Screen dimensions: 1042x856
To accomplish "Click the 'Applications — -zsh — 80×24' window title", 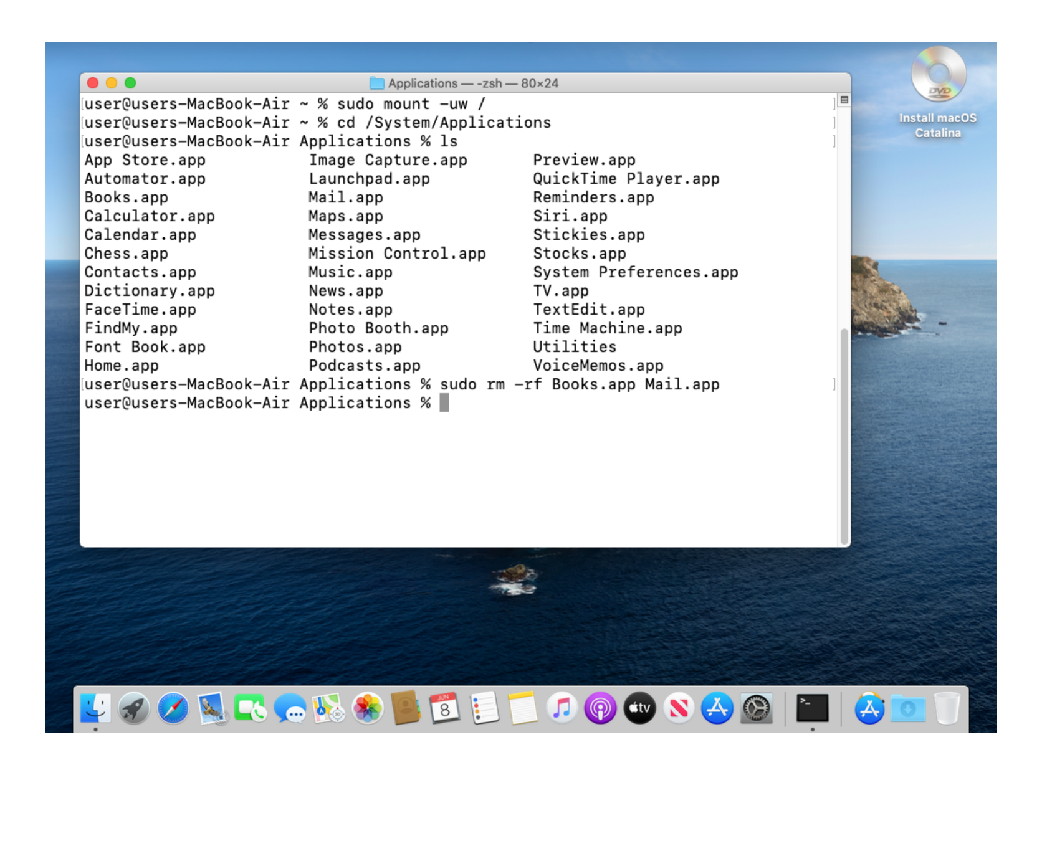I will 474,83.
